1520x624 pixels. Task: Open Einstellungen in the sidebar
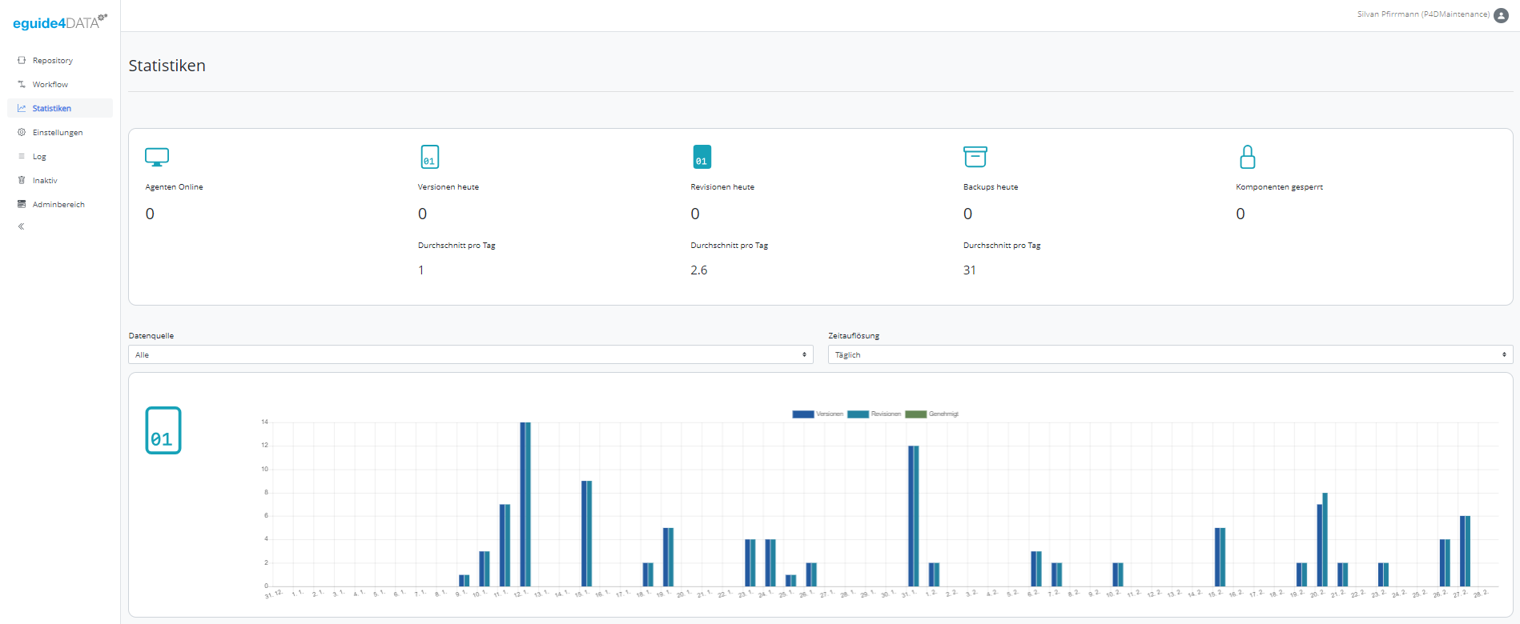click(x=57, y=133)
